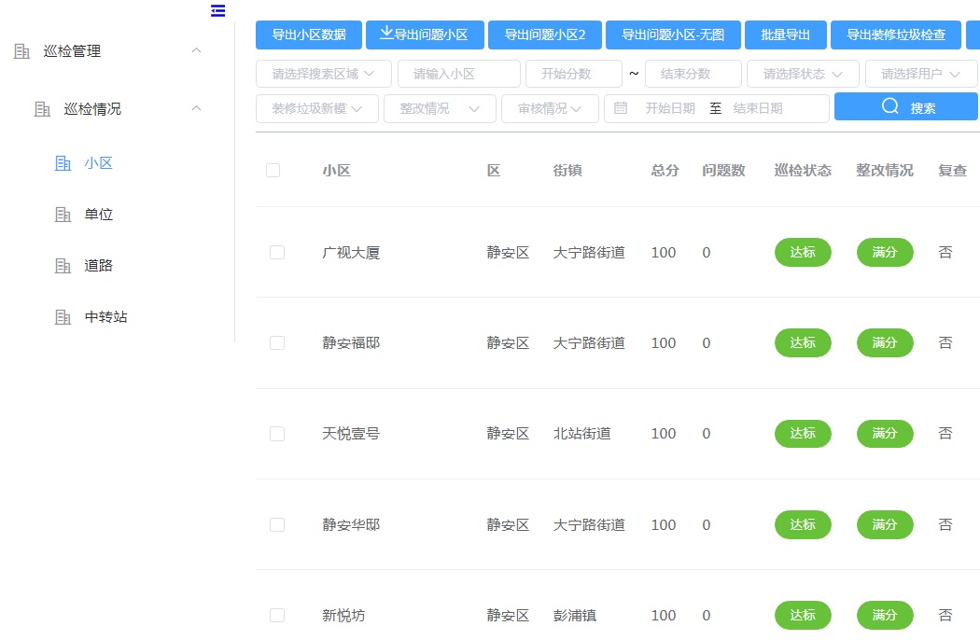The width and height of the screenshot is (980, 640).
Task: Click the calendar icon in date range field
Action: pos(621,108)
